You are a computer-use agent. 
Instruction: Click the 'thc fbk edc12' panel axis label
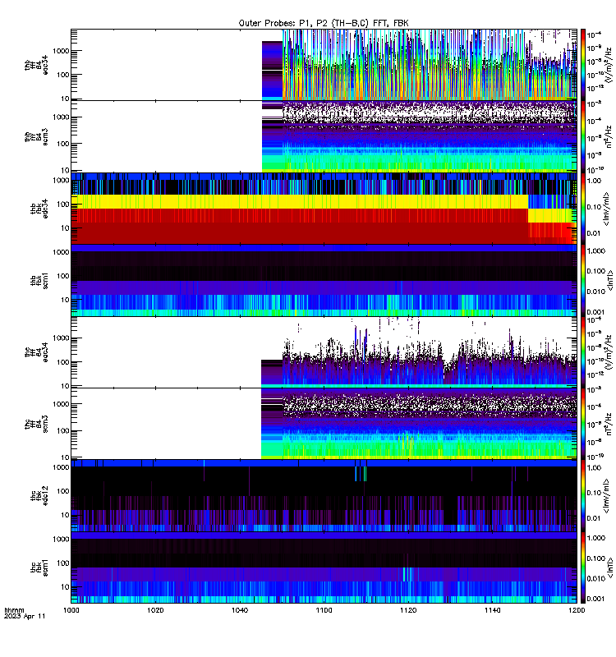tap(39, 496)
